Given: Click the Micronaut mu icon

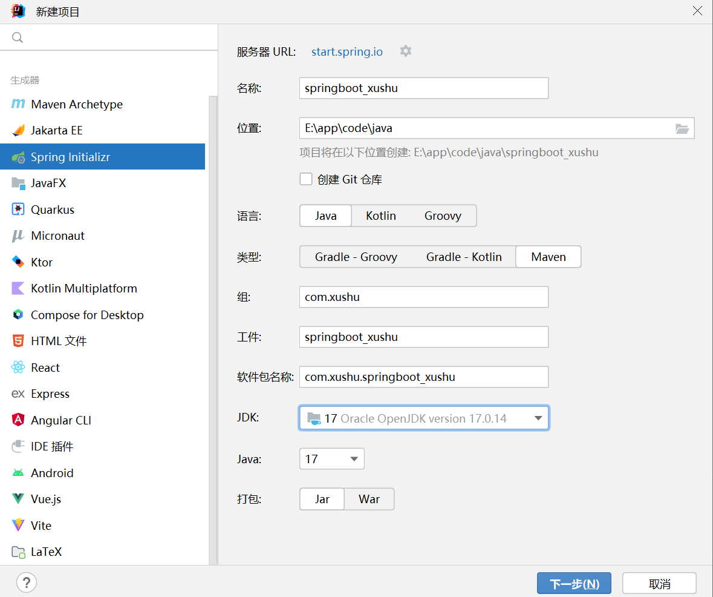Looking at the screenshot, I should coord(18,236).
